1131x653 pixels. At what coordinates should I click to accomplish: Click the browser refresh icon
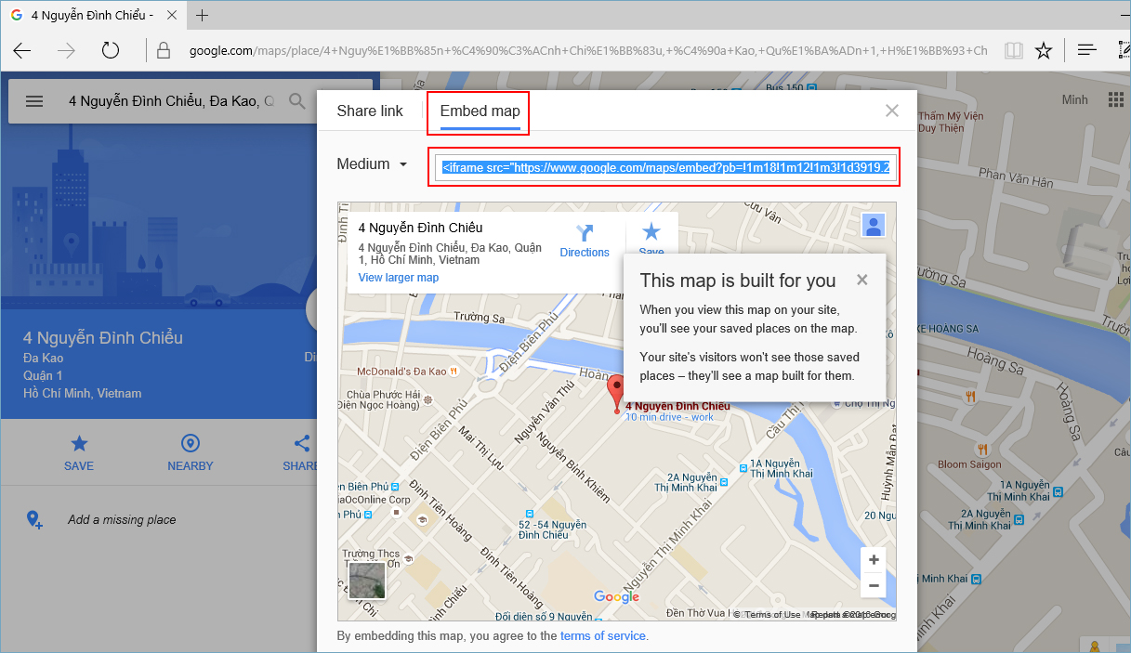pos(111,50)
